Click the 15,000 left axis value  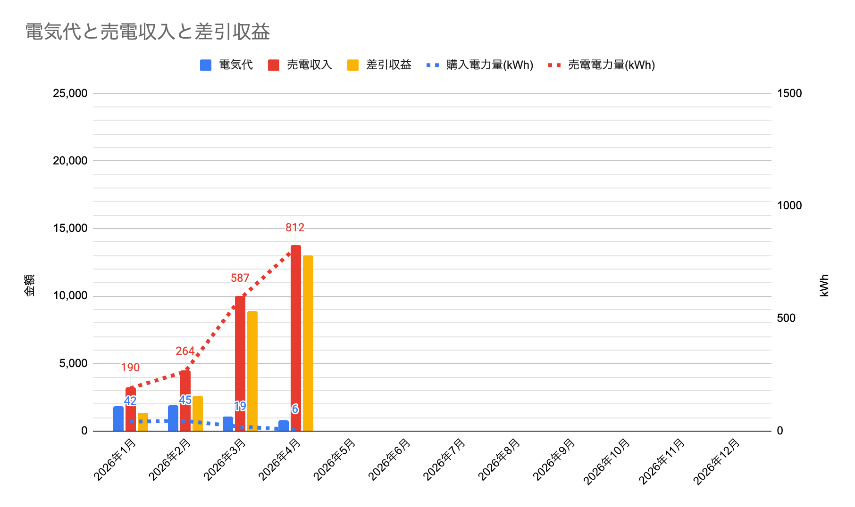pos(70,228)
